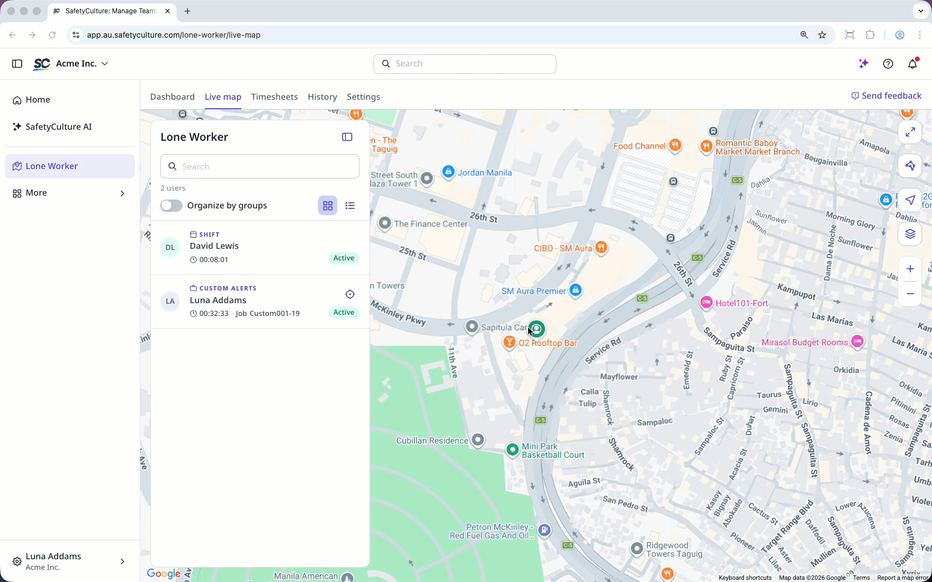Switch to the Timesheets tab

tap(275, 96)
